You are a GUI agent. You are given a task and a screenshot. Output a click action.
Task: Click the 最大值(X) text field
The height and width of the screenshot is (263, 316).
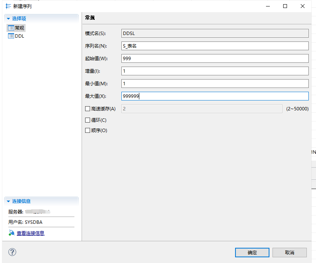(214, 96)
